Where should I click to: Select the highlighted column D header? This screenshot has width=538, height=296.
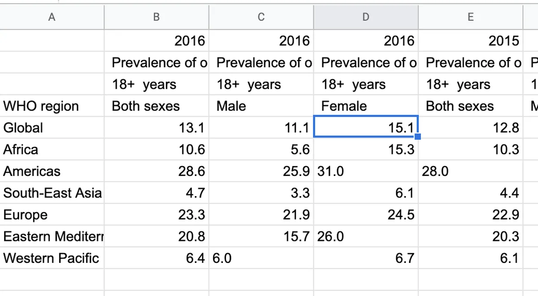[366, 17]
